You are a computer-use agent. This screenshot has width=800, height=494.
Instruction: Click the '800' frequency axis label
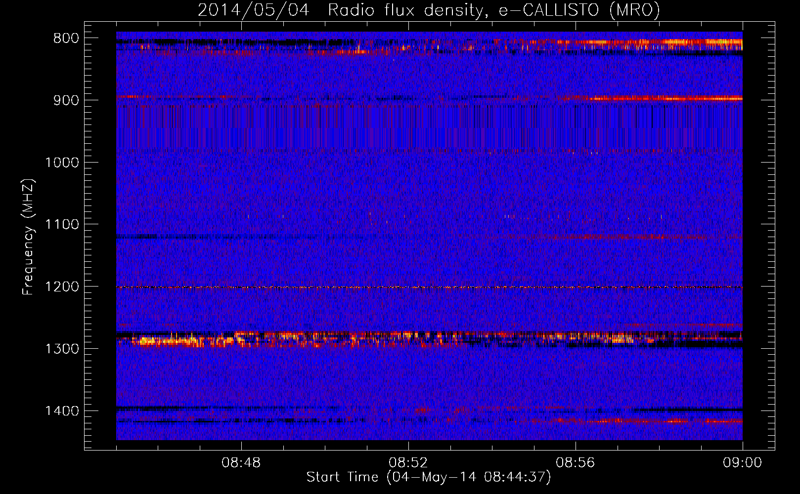[66, 39]
